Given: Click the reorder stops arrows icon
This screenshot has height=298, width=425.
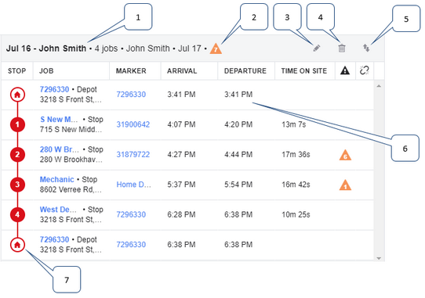Looking at the screenshot, I should 366,48.
